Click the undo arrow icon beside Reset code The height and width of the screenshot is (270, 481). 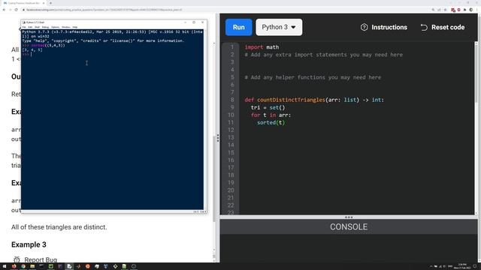tap(424, 27)
